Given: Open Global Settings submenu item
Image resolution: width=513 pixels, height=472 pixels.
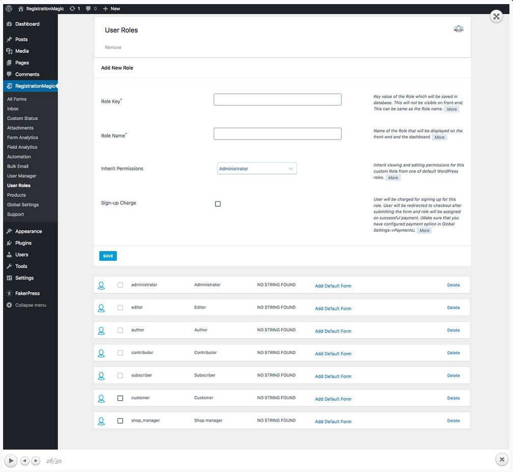Looking at the screenshot, I should [23, 205].
